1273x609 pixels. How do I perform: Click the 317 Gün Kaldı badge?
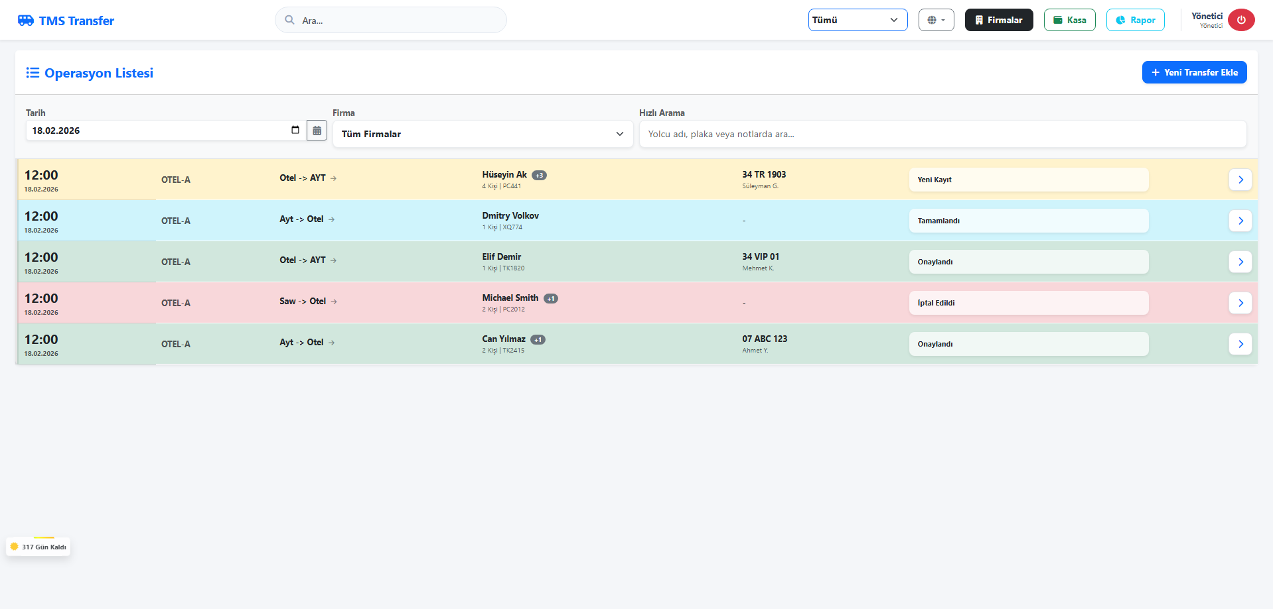38,547
